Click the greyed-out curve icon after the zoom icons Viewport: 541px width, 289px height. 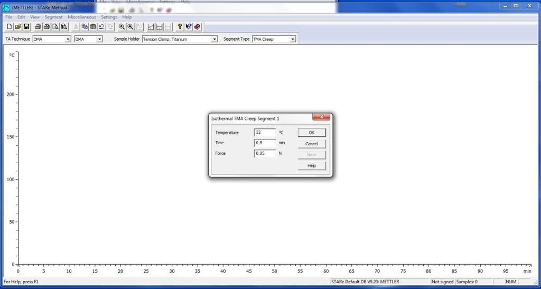point(139,26)
